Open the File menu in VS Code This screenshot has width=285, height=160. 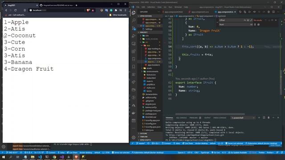click(x=138, y=7)
